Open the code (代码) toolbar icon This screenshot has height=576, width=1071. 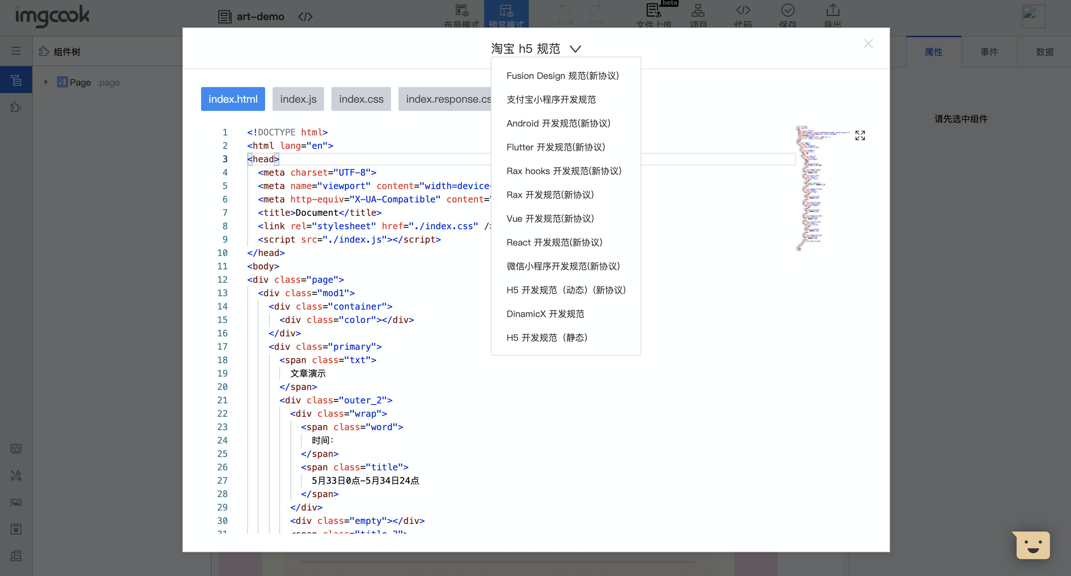(743, 15)
